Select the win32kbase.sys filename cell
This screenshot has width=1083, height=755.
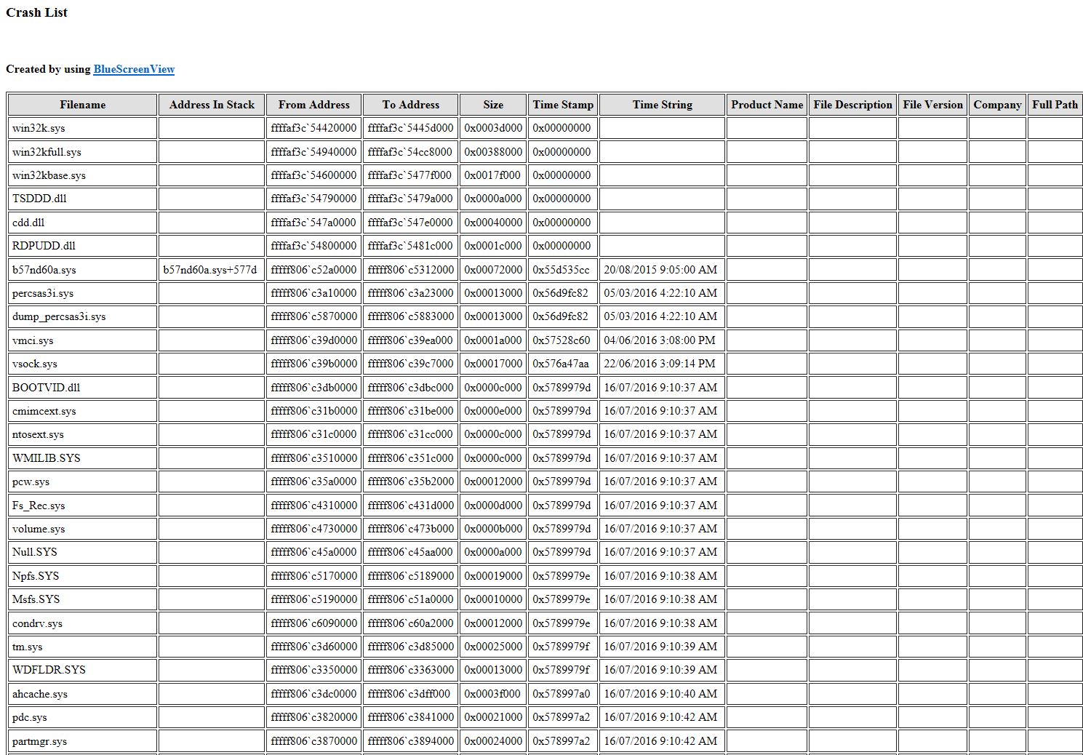[x=83, y=175]
